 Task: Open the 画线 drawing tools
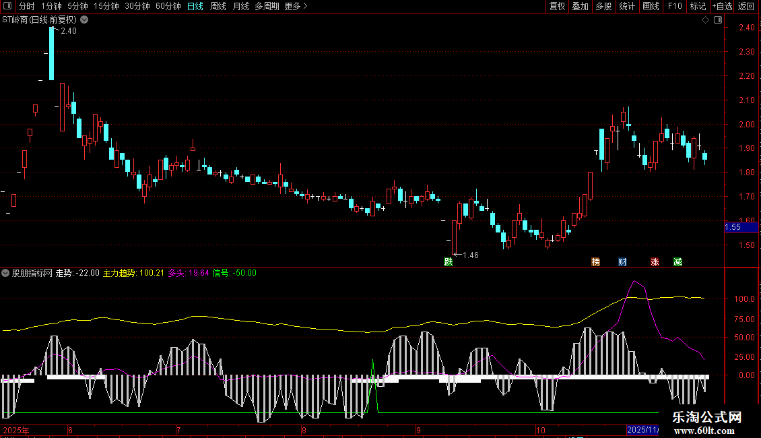(x=651, y=6)
